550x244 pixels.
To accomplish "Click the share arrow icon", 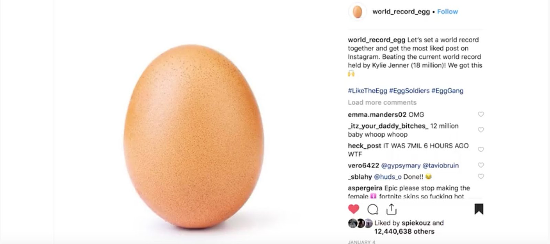I will coord(392,209).
